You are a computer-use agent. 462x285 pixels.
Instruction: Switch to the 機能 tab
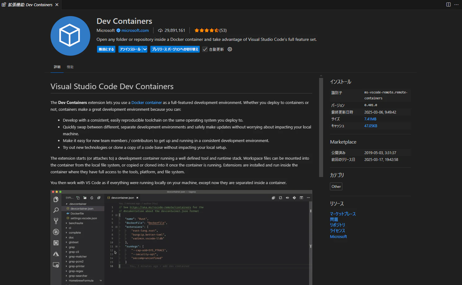coord(70,67)
